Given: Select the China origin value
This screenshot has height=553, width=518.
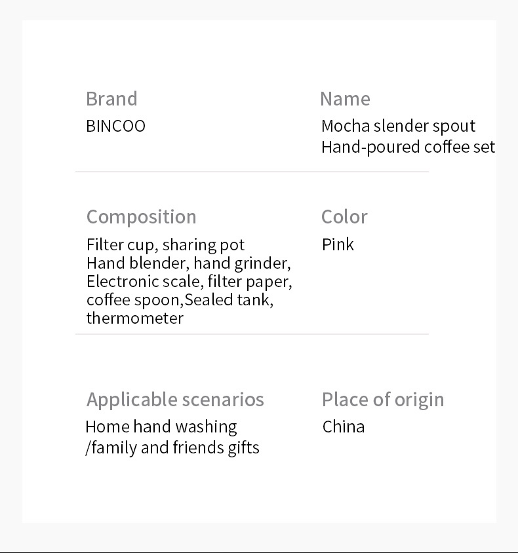Looking at the screenshot, I should coord(344,427).
